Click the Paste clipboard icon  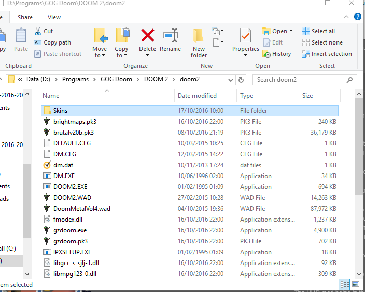point(21,35)
